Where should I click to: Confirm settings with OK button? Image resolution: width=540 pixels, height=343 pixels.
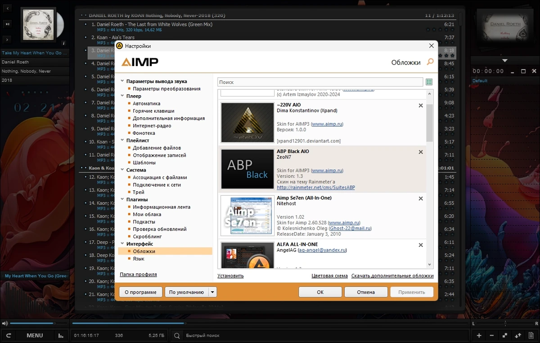click(x=320, y=292)
